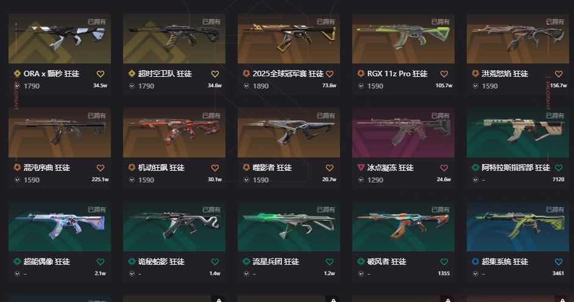Click the tier badge beside 冰点凝冻 狂徒
The image size is (574, 302).
tap(361, 168)
